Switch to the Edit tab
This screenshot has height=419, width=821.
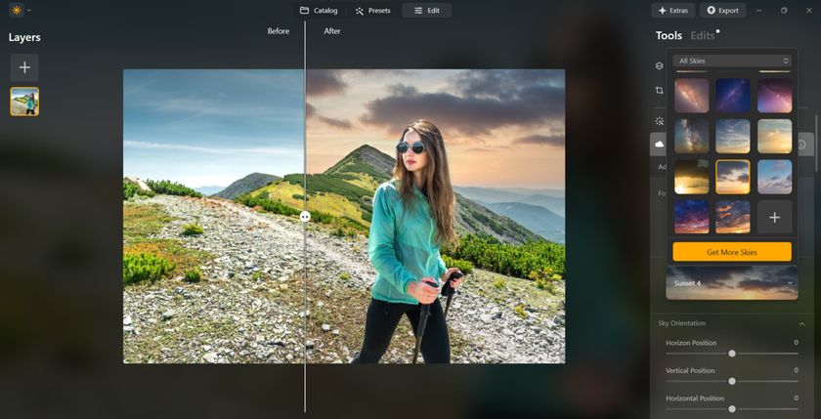[427, 11]
